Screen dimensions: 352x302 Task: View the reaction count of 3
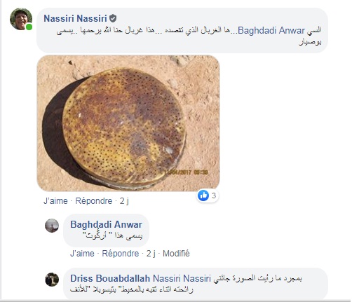[214, 195]
